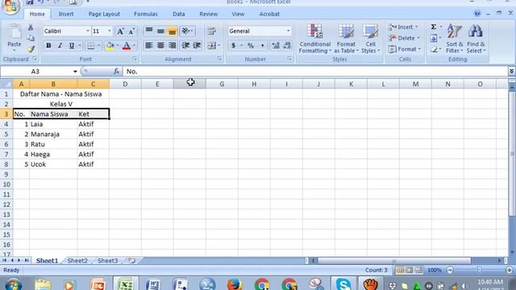Center the text horizontally
Image resolution: width=516 pixels, height=290 pixels.
(x=160, y=46)
